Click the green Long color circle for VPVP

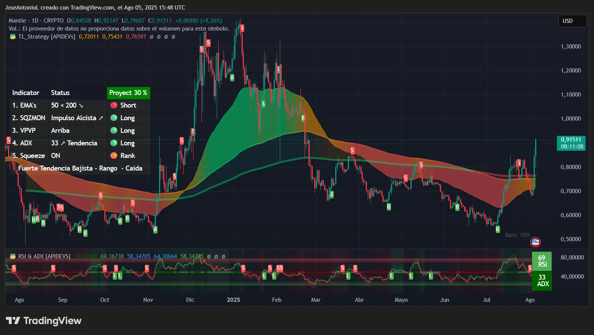(x=114, y=130)
